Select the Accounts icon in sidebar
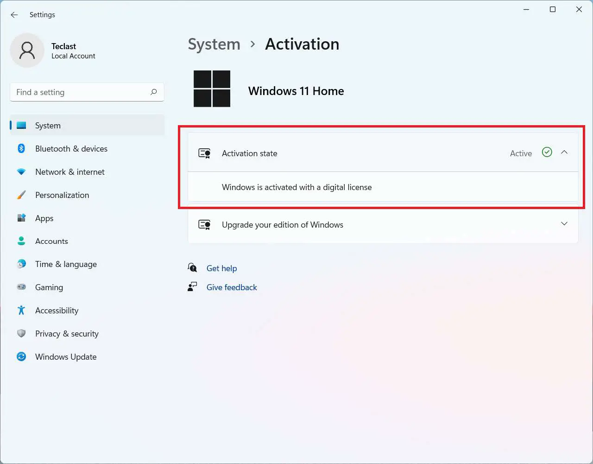 click(21, 241)
